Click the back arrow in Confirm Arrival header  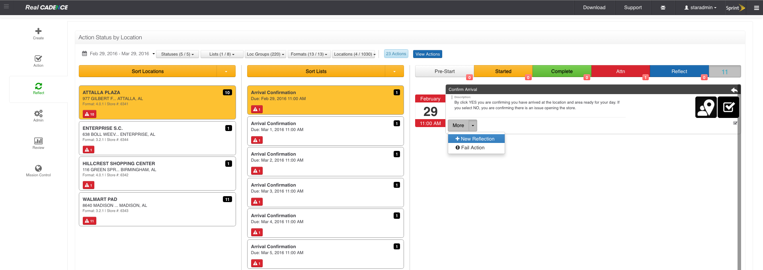point(734,90)
